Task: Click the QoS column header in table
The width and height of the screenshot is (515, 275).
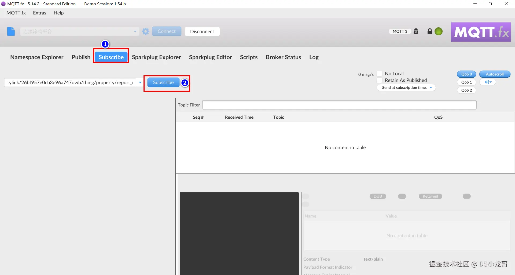Action: (438, 117)
